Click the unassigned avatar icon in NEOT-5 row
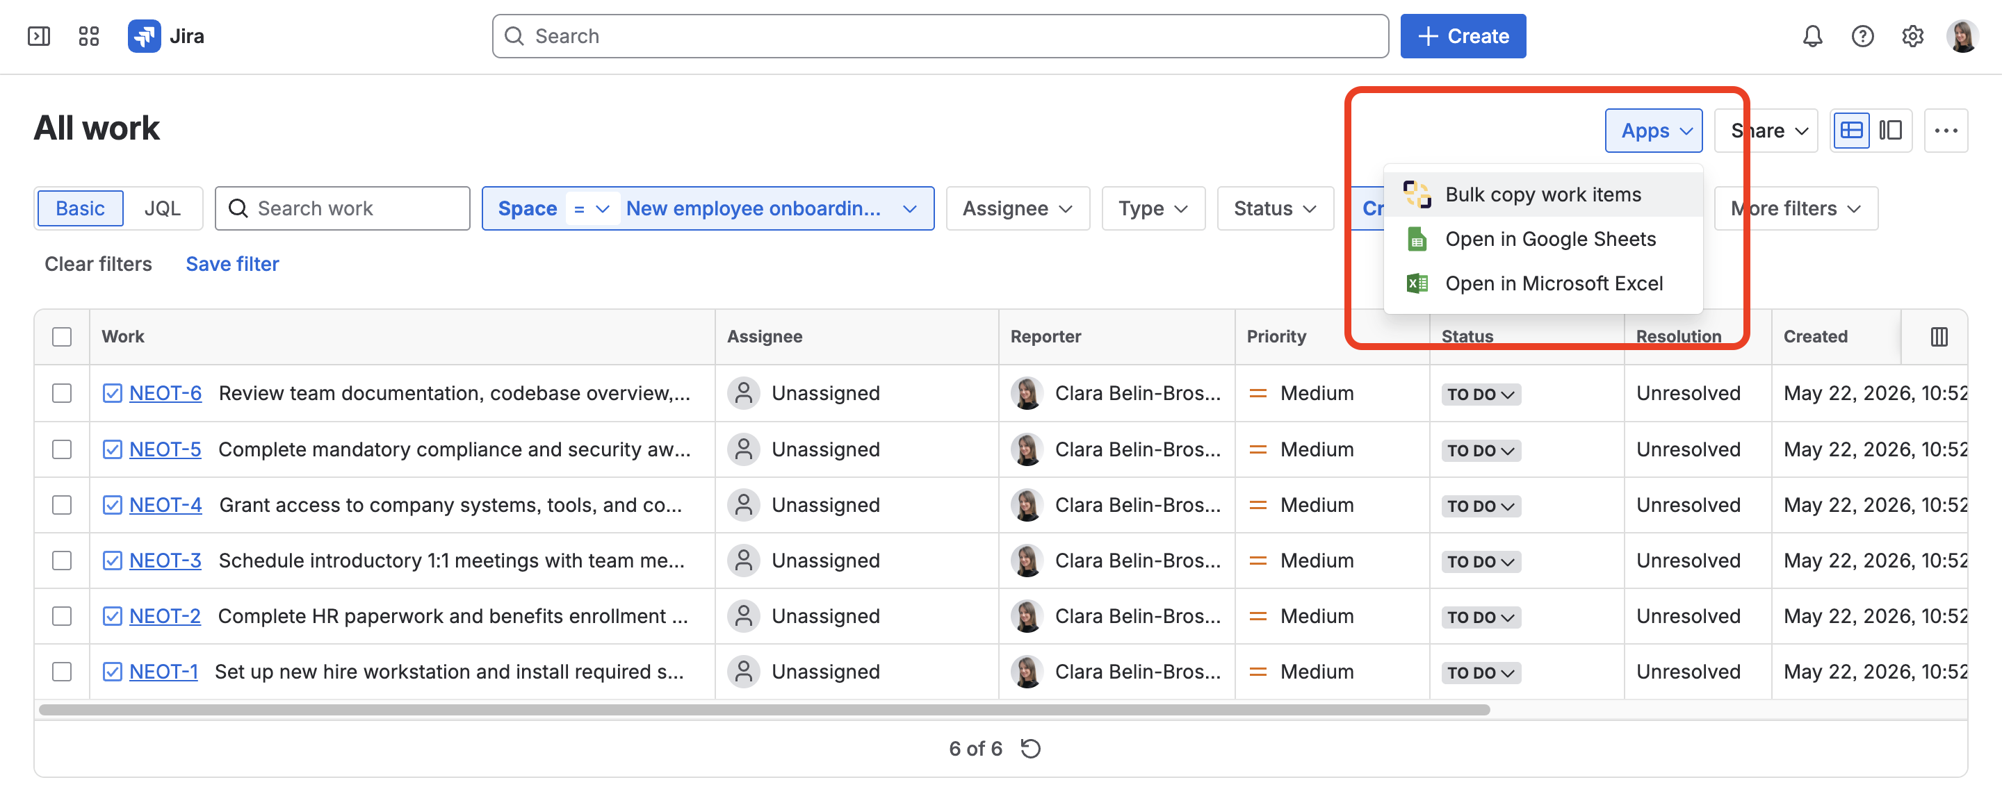2002x796 pixels. point(743,449)
